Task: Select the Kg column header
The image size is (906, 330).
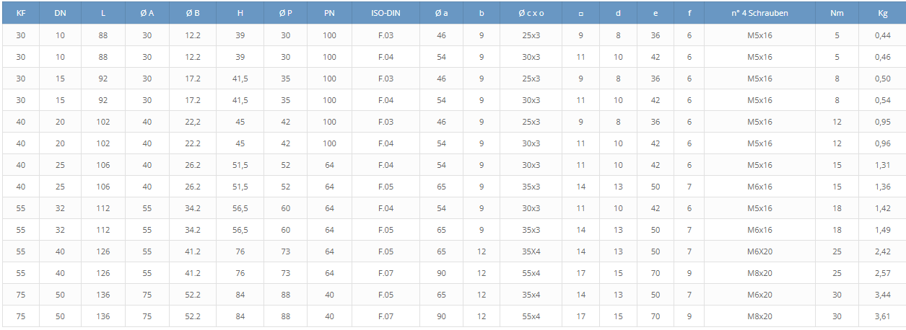Action: [x=882, y=13]
